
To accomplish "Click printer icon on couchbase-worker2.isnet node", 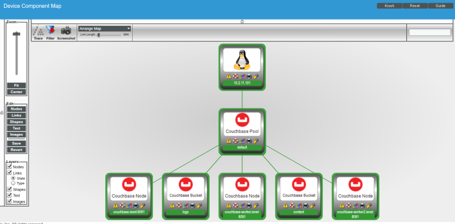I will pos(362,206).
